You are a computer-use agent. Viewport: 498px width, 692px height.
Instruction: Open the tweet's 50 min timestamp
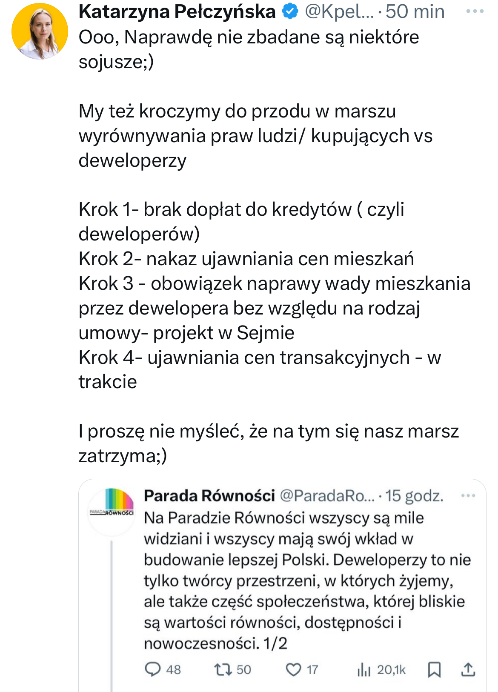click(415, 11)
